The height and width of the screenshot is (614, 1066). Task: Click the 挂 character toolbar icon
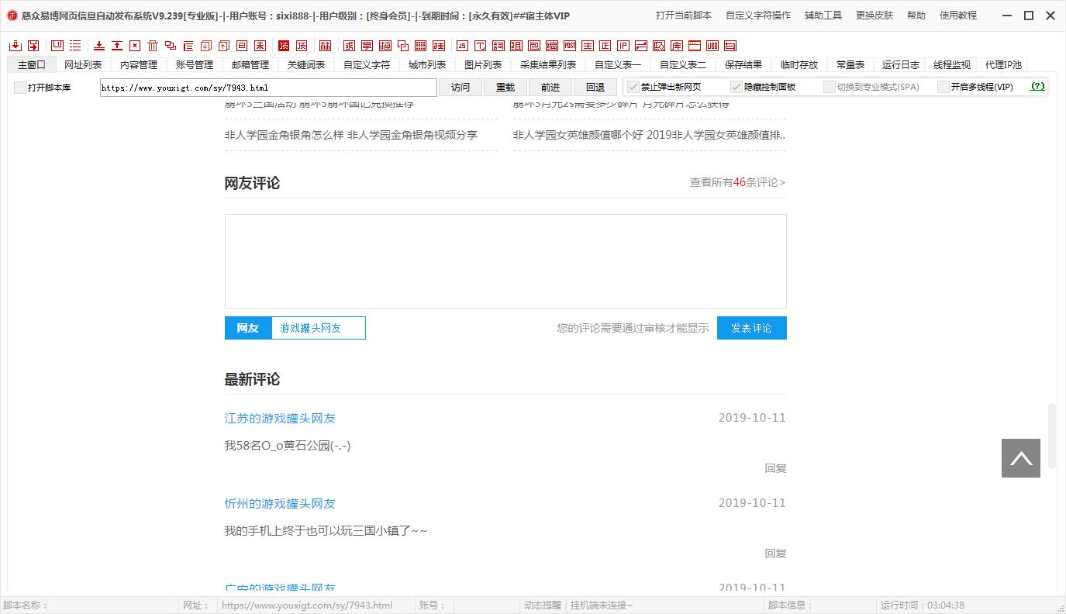pos(438,46)
